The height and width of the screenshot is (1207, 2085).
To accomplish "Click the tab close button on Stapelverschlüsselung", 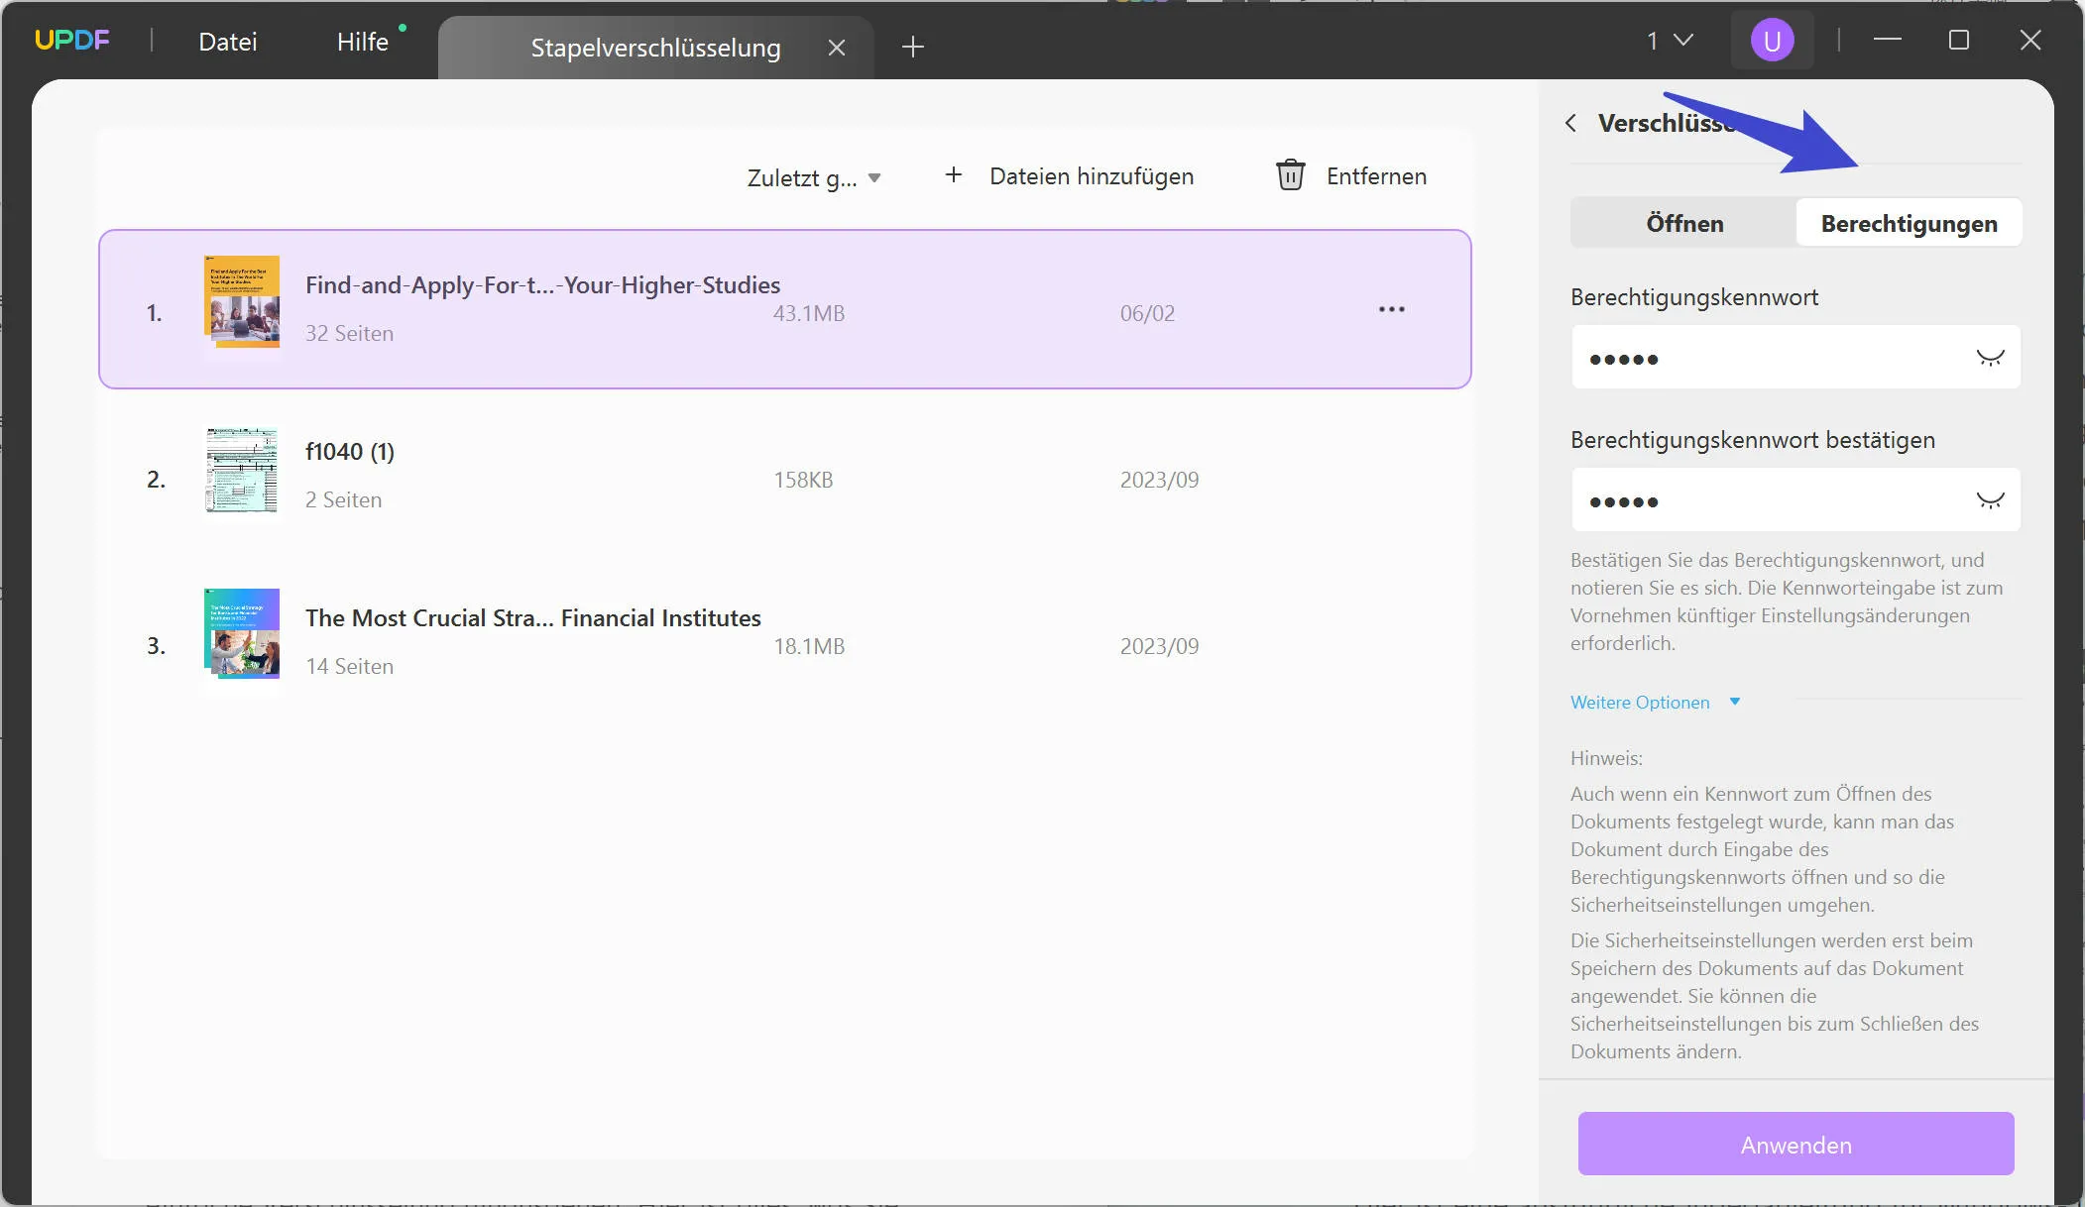I will click(x=837, y=48).
